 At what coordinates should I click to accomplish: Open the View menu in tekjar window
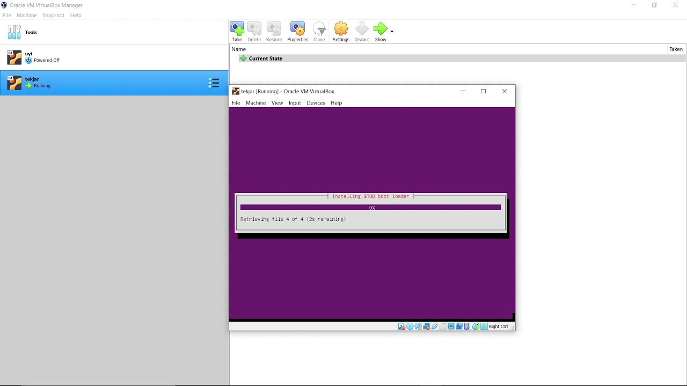277,103
